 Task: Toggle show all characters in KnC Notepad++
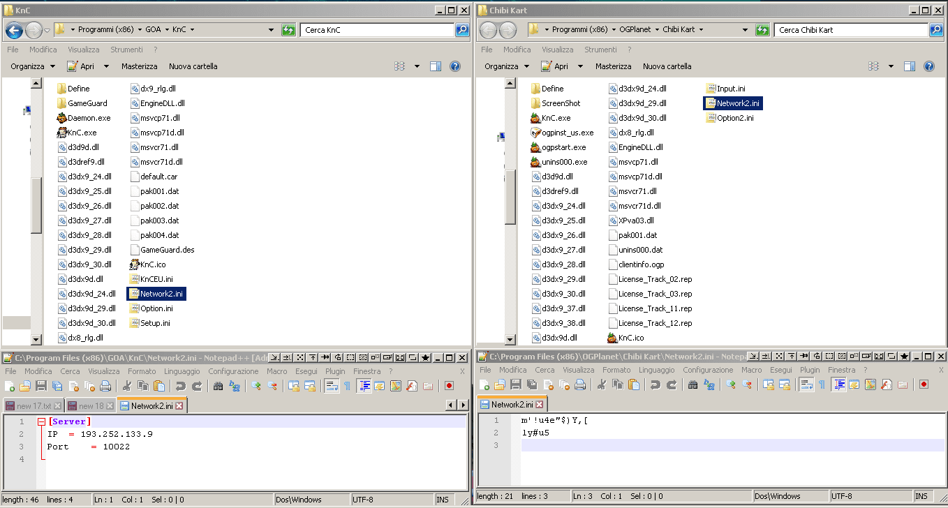347,385
